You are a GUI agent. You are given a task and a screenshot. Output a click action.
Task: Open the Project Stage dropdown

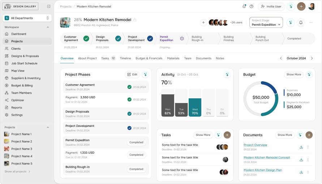pos(266,22)
